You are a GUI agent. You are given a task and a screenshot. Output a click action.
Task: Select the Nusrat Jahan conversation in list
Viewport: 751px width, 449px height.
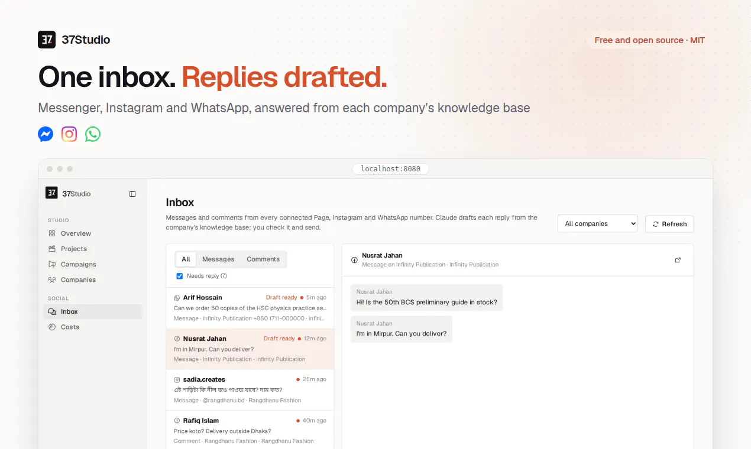250,349
